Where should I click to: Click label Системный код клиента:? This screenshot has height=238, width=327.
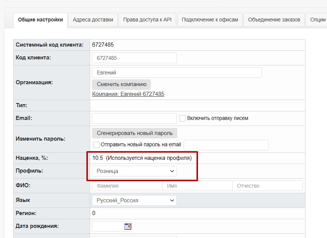coord(49,45)
